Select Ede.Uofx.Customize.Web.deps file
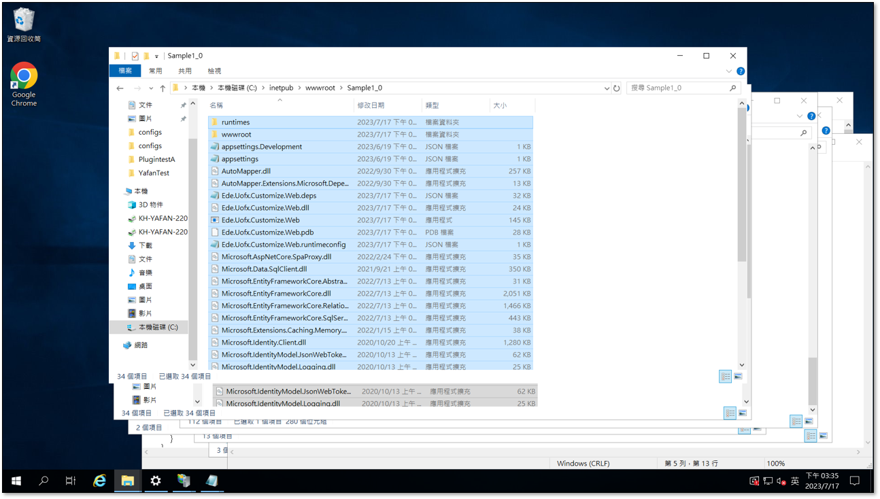 (370, 196)
